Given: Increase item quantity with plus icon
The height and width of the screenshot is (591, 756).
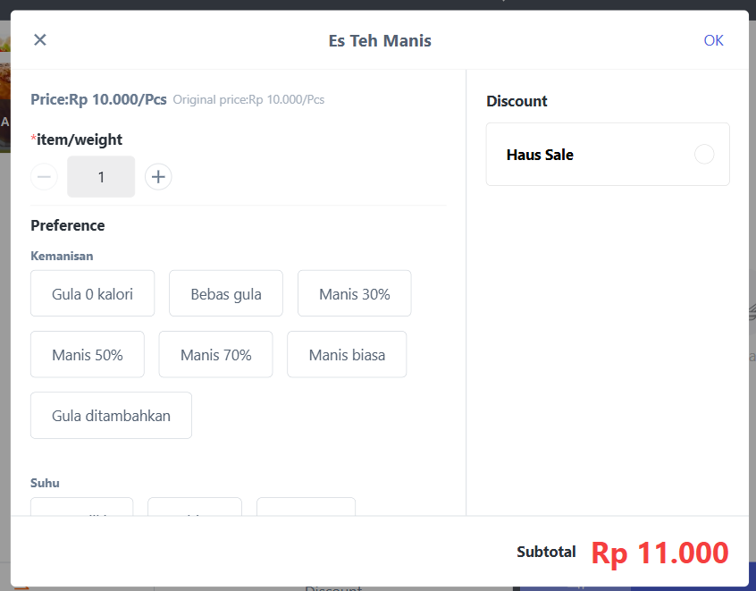Looking at the screenshot, I should click(x=158, y=177).
